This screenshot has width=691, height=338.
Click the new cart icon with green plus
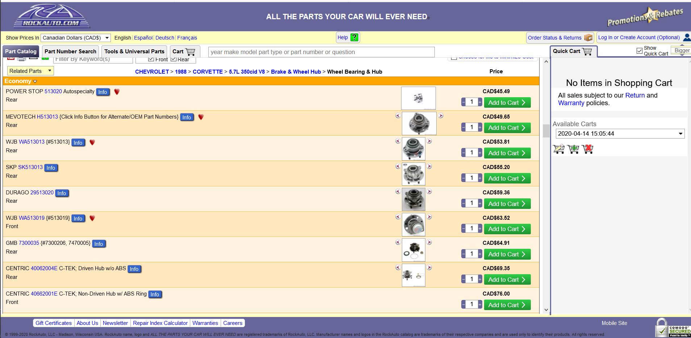click(x=573, y=149)
